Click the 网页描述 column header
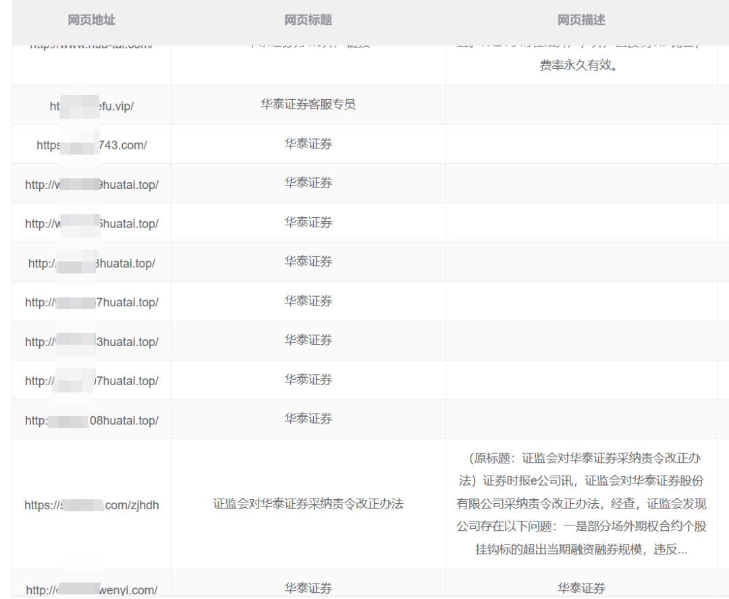Image resolution: width=729 pixels, height=599 pixels. 581,20
